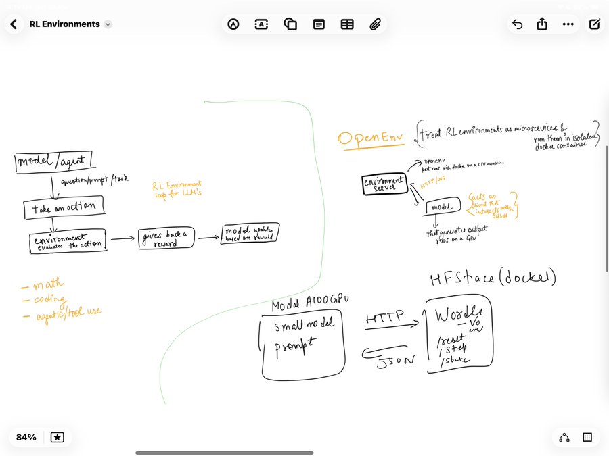Open the 84% zoom level menu
Screen dimensions: 609x456
coord(26,437)
